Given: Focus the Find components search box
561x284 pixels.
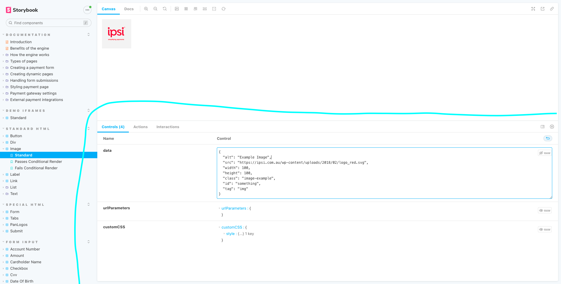Looking at the screenshot, I should pos(49,23).
